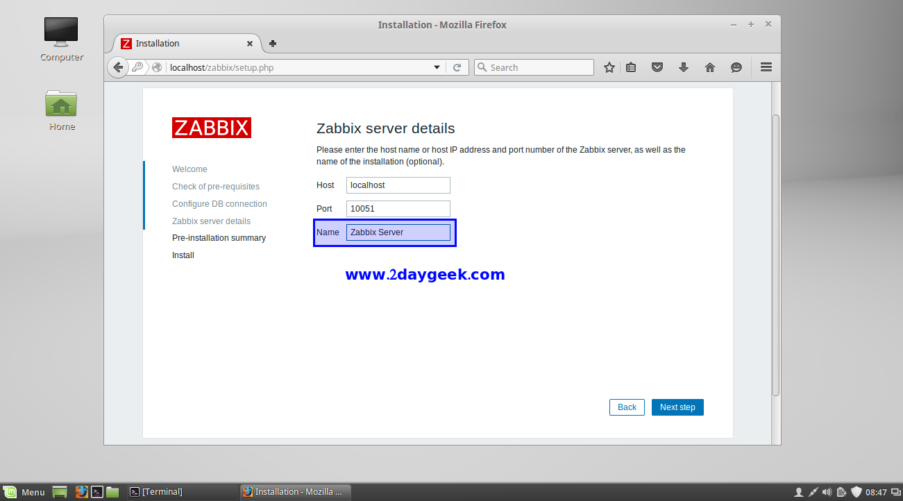Click the show desktop icon in the panel
The width and height of the screenshot is (903, 501).
(60, 492)
